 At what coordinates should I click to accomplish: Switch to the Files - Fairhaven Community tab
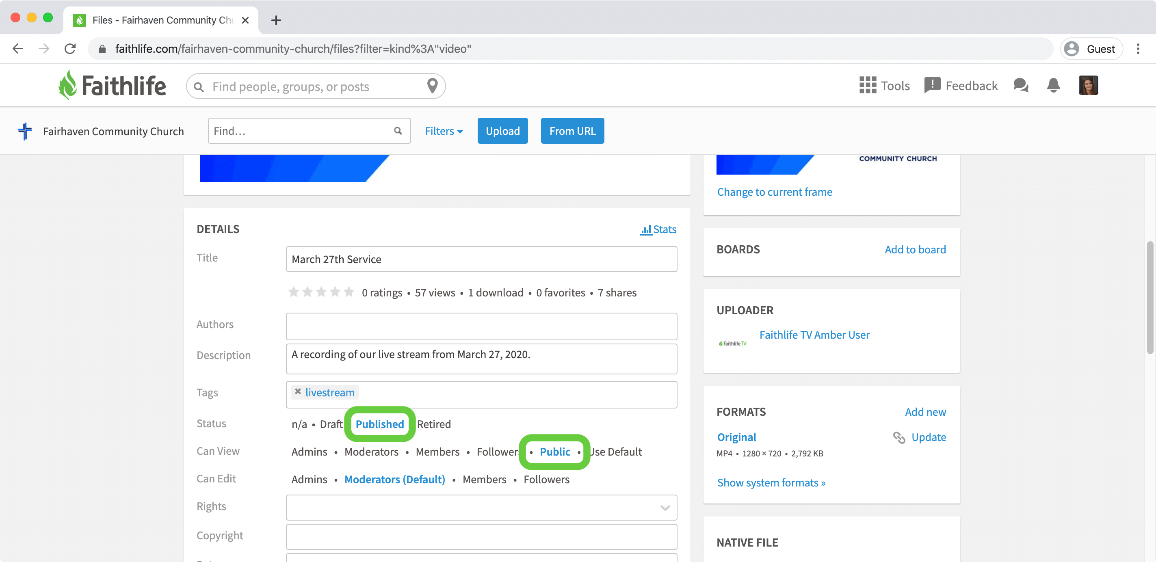tap(161, 20)
